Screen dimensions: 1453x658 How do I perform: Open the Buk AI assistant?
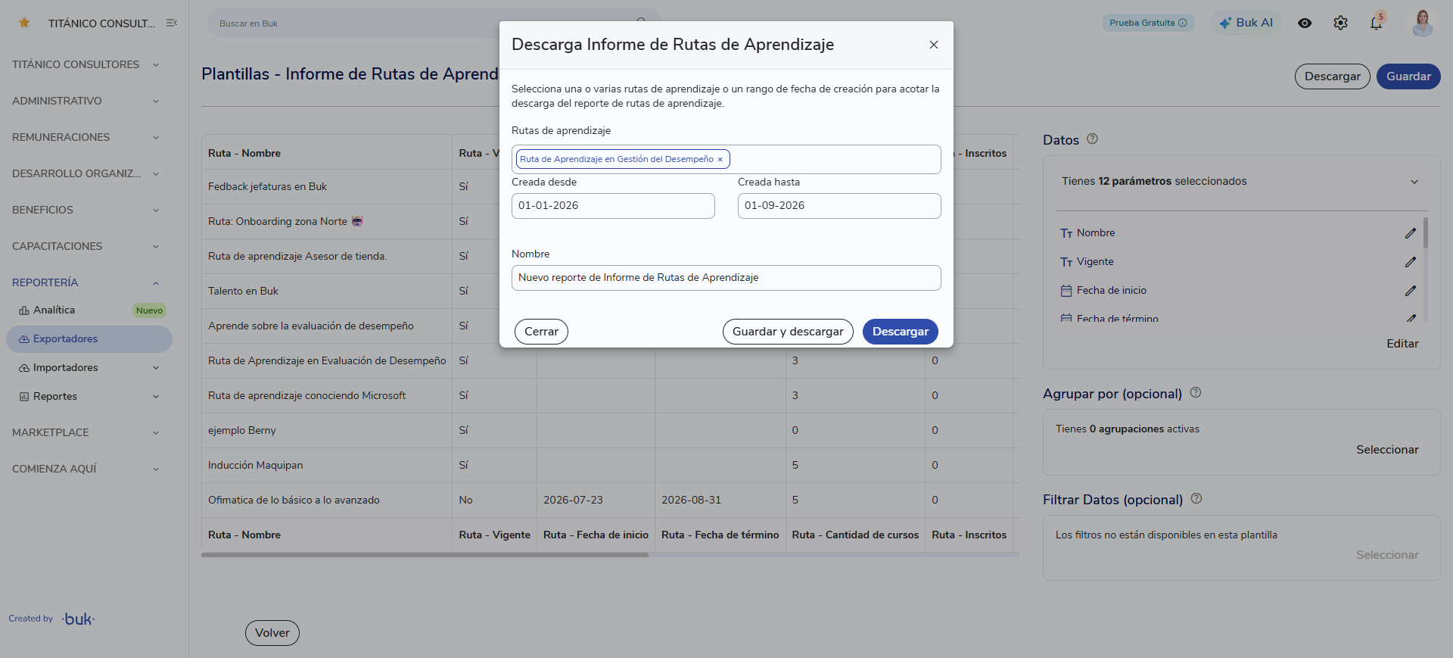point(1246,23)
